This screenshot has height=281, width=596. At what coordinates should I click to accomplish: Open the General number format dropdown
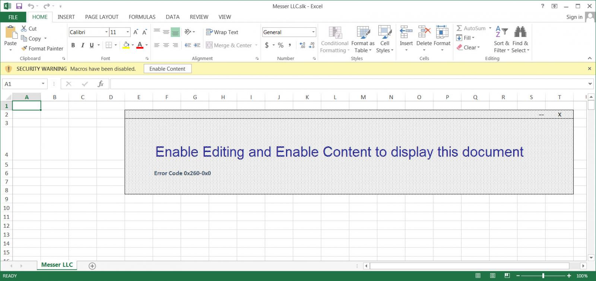(x=313, y=32)
